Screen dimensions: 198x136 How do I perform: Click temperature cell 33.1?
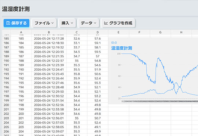click(77, 43)
